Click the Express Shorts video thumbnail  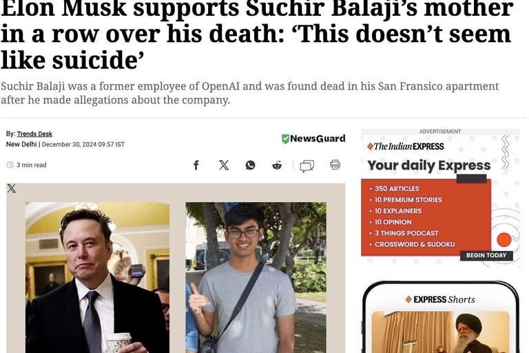click(440, 332)
